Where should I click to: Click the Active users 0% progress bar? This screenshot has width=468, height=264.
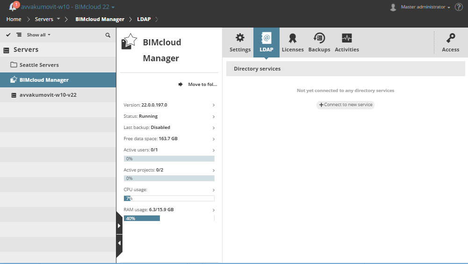[169, 159]
